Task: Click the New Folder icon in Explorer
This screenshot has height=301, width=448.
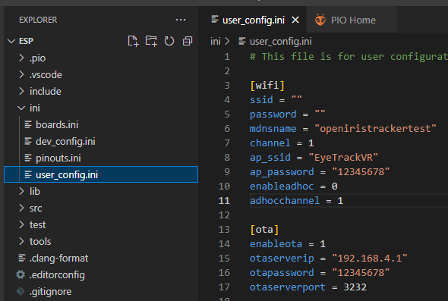Action: pyautogui.click(x=151, y=41)
